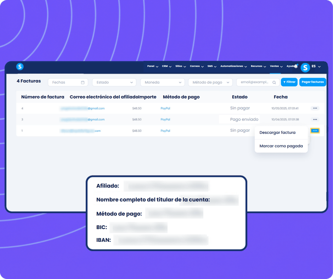Click the calendar icon in Fechas field
This screenshot has height=279, width=333.
[x=83, y=82]
